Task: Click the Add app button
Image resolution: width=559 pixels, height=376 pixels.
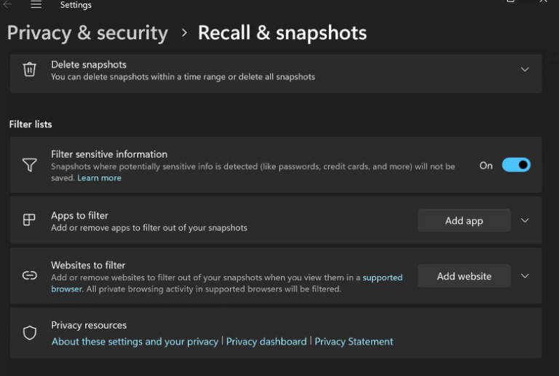Action: (464, 220)
